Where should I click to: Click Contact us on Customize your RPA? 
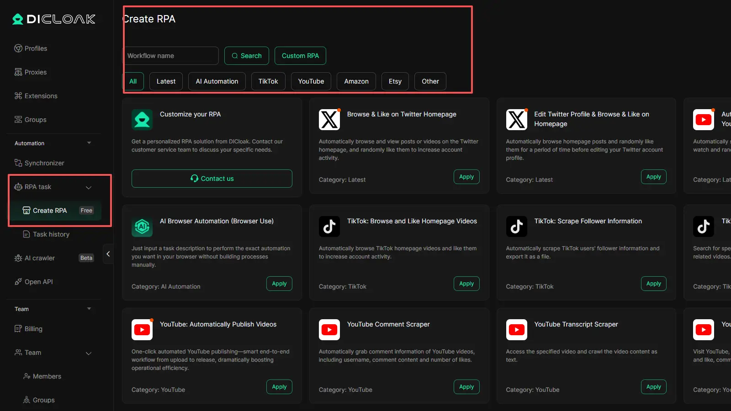(x=212, y=179)
